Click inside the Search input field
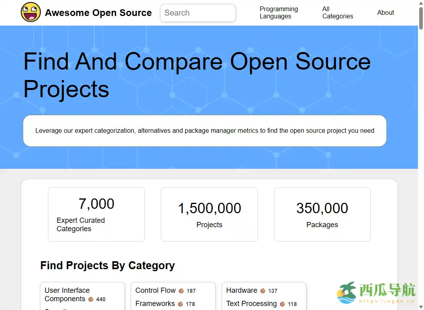The height and width of the screenshot is (310, 424). pos(198,13)
